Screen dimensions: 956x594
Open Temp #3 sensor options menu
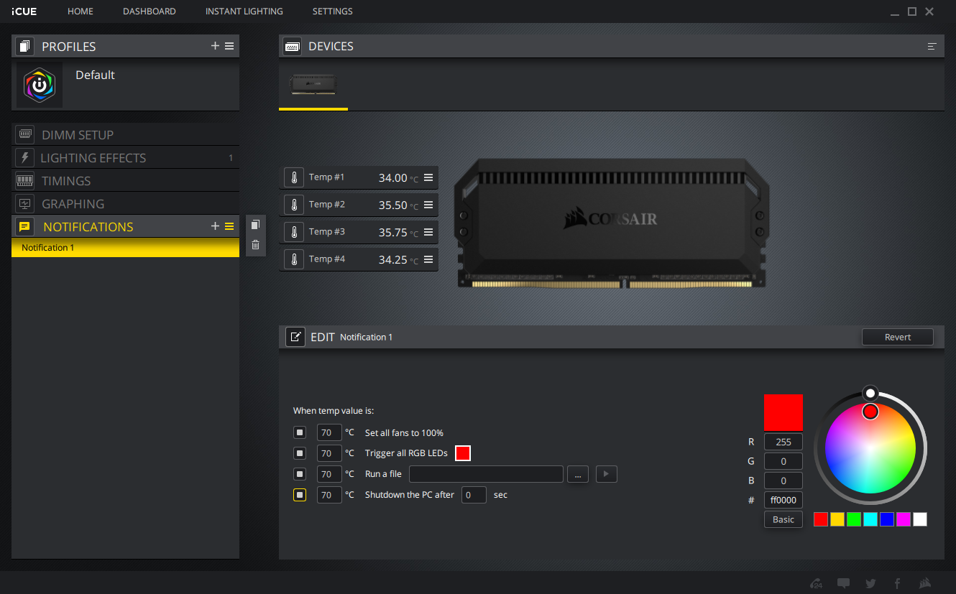[x=428, y=232]
